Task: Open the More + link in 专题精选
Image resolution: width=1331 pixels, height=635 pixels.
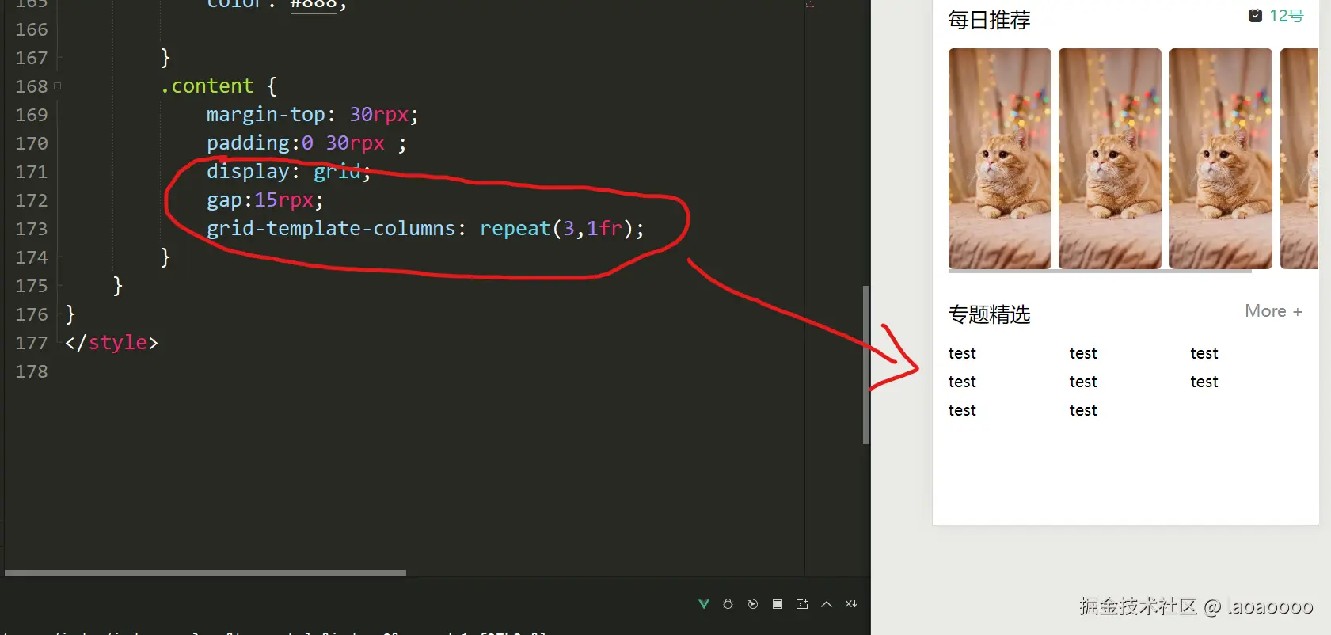Action: click(1273, 311)
